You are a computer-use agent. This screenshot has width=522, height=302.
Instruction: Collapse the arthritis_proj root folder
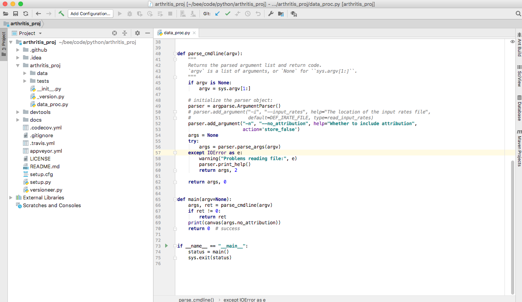[x=11, y=42]
